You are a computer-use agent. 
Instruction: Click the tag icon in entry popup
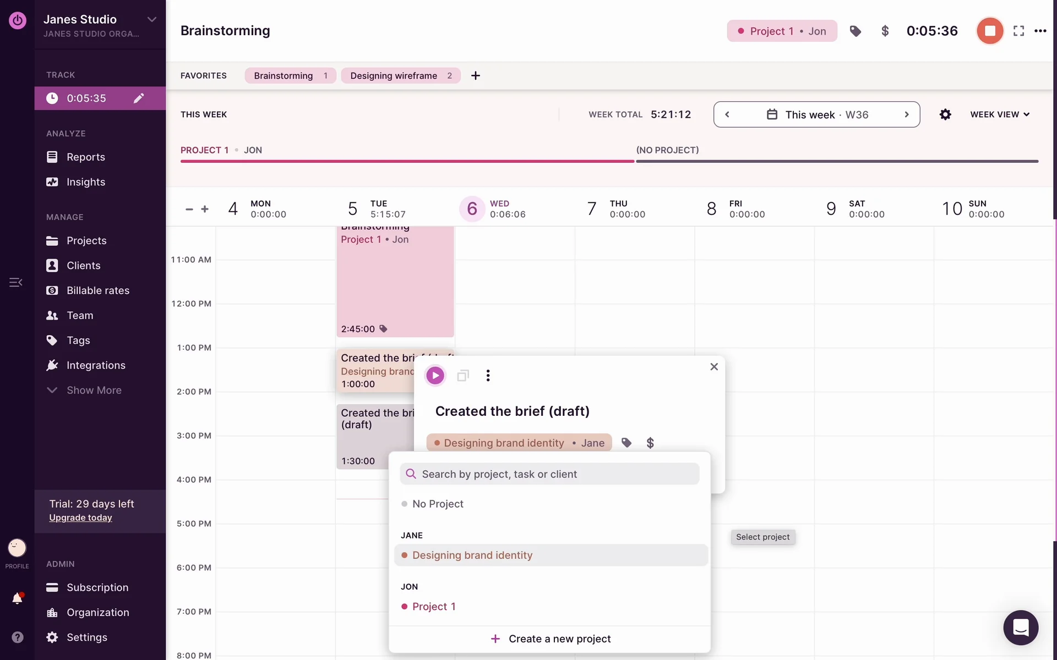click(626, 443)
